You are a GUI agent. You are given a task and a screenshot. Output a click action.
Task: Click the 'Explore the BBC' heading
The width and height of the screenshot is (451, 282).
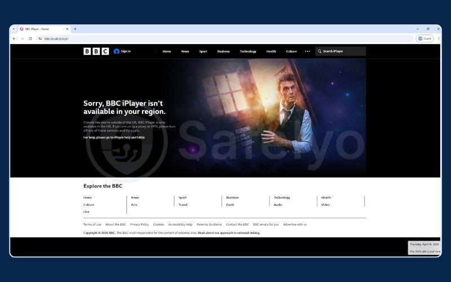(x=103, y=186)
